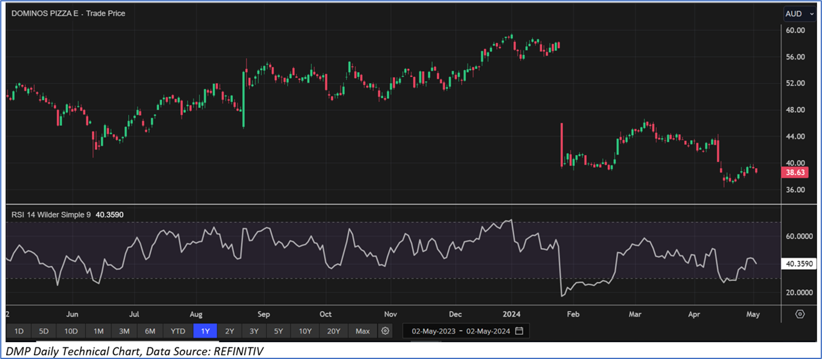
Task: Click the chart settings icon at bottom right
Action: (800, 314)
